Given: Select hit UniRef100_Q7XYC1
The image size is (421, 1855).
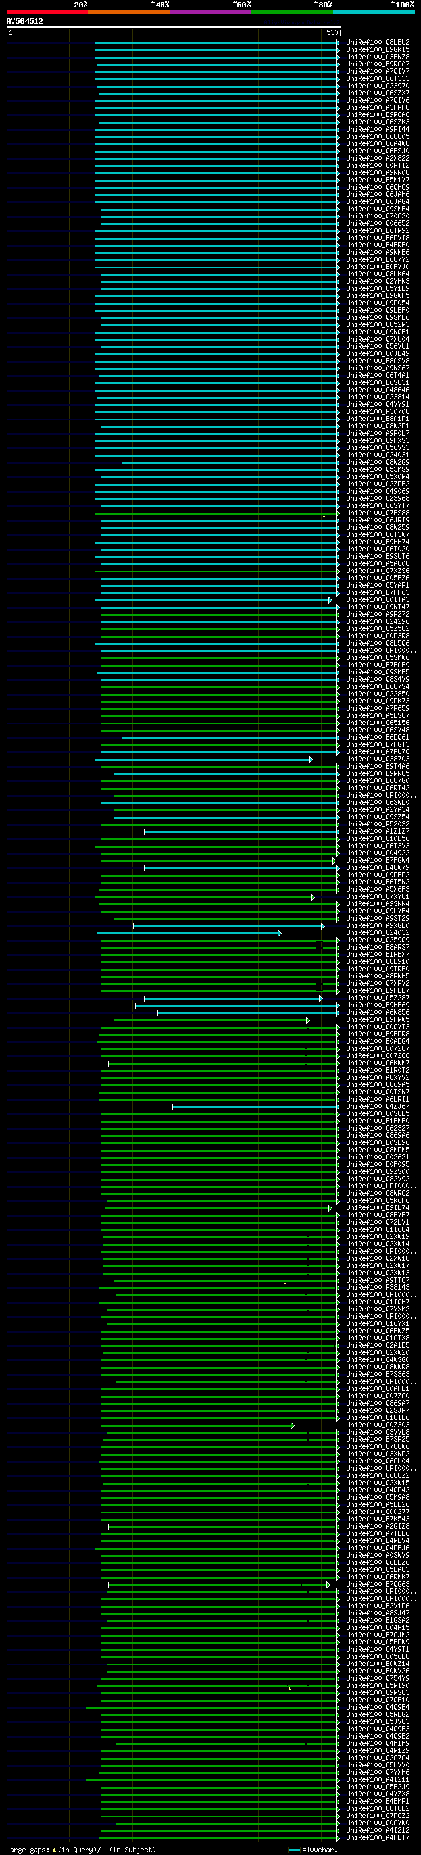Looking at the screenshot, I should tap(378, 896).
